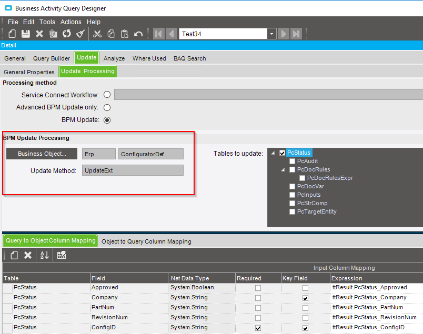Click the Undo arrow icon
Screen dimensions: 423x334
pos(138,34)
